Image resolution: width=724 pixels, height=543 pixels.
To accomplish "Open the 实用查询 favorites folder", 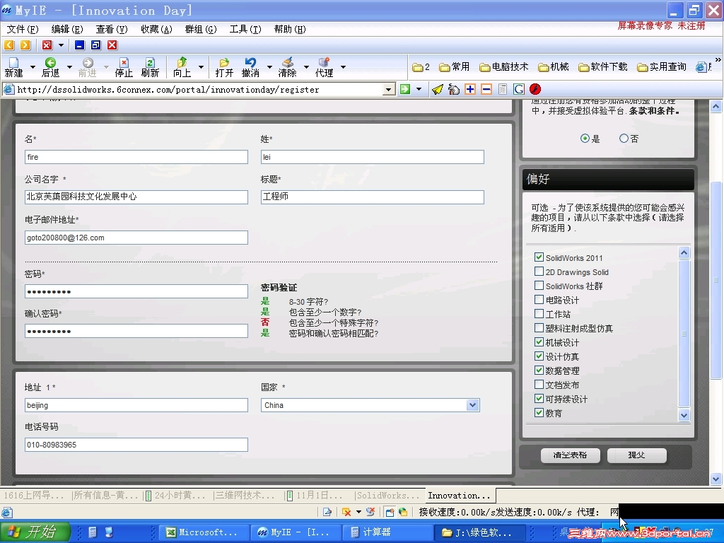I will 662,67.
